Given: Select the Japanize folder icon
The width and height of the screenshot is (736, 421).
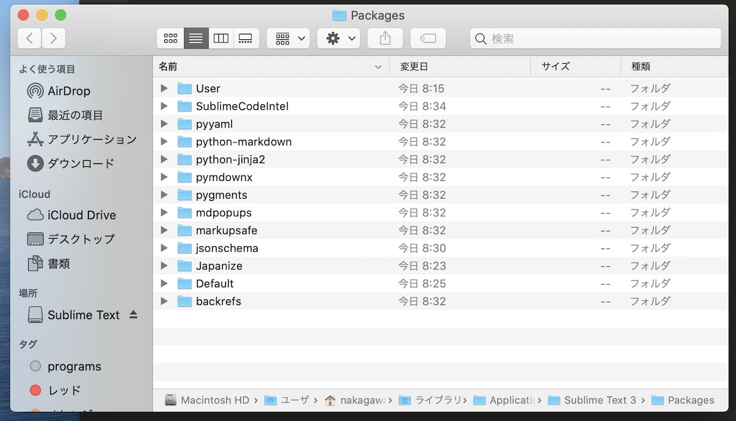Looking at the screenshot, I should [185, 266].
